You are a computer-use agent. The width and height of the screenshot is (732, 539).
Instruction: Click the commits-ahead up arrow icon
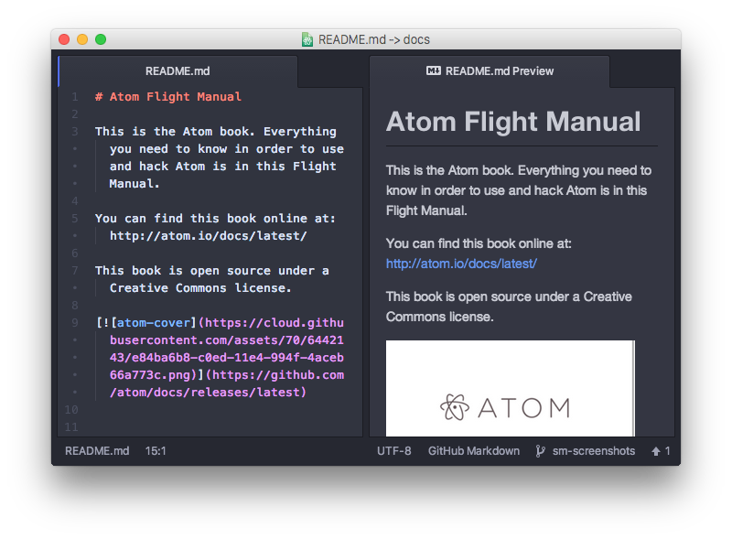coord(656,451)
